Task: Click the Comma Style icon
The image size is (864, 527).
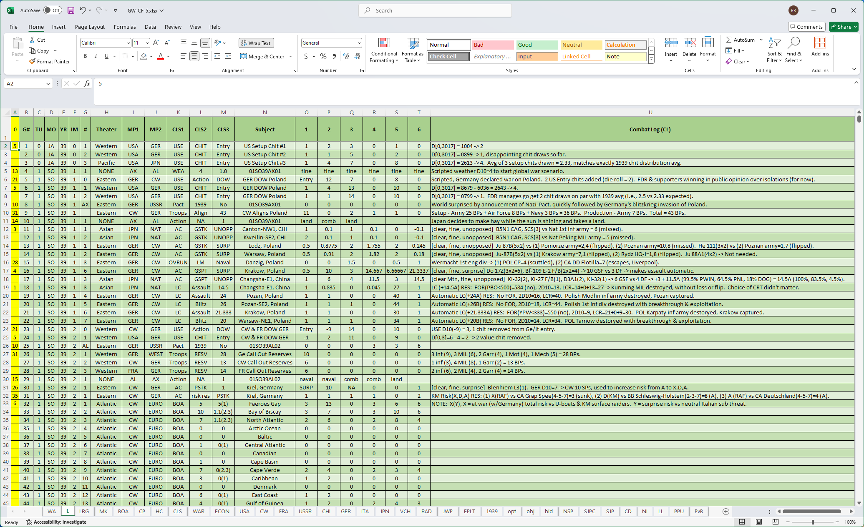Action: click(334, 56)
